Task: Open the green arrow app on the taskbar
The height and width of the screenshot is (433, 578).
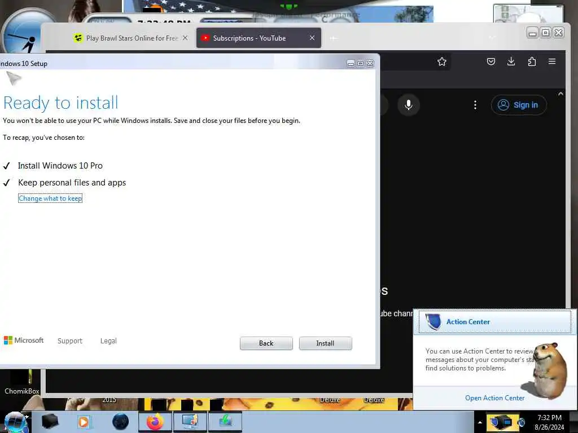Action: [x=225, y=422]
